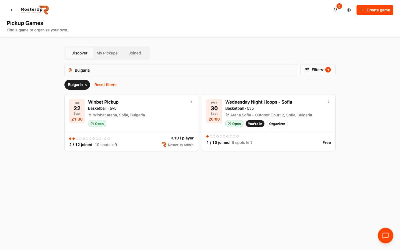Click the Create game button
Screen dimensions: 400x250
(375, 10)
